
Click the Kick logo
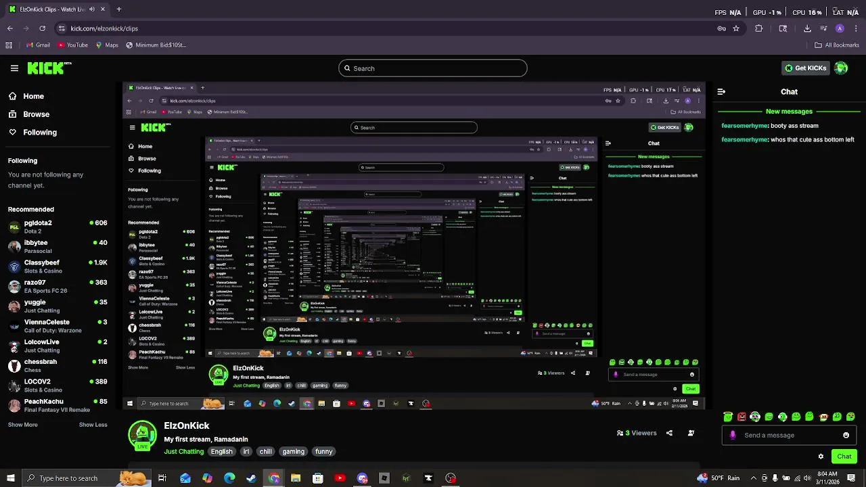point(49,68)
